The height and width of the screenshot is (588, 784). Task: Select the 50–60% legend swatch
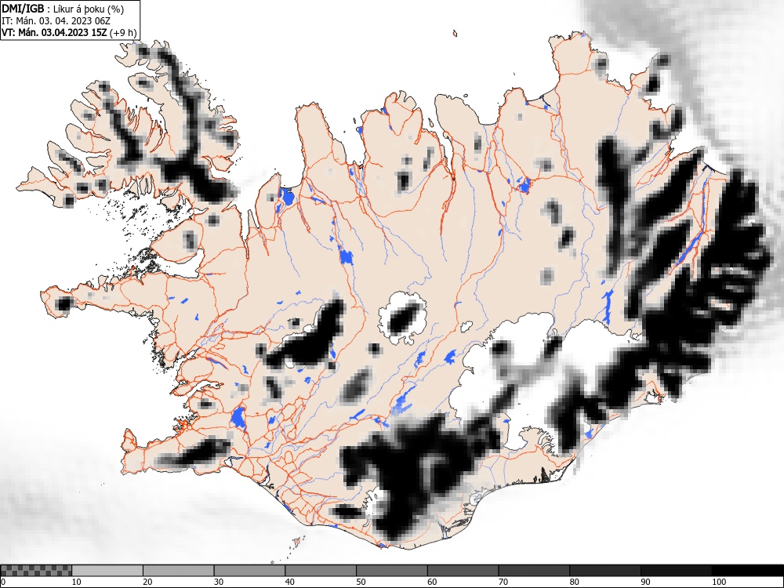[392, 571]
